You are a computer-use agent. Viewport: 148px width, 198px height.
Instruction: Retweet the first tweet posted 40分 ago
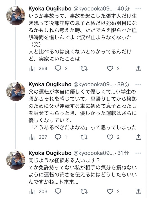click(84, 68)
